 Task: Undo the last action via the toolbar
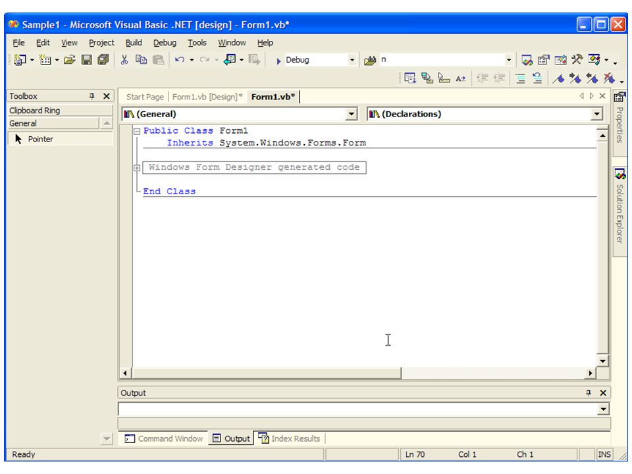pos(180,60)
